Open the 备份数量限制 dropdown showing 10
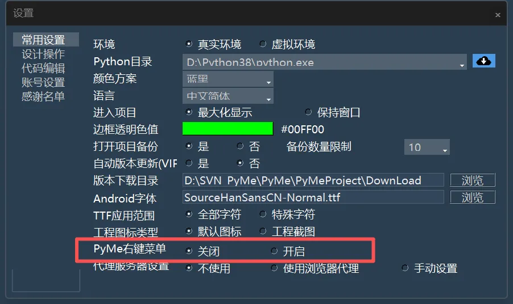Screen dimensions: 513x304 click(x=427, y=147)
